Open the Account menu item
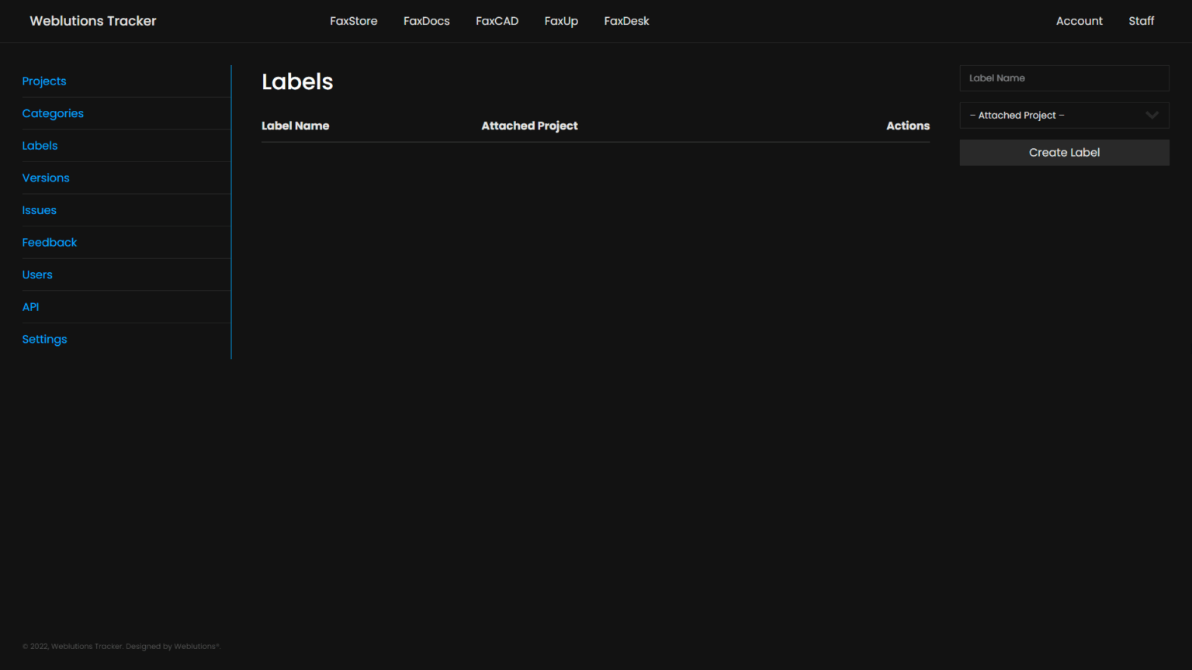Screen dimensions: 1192x670 (1079, 21)
